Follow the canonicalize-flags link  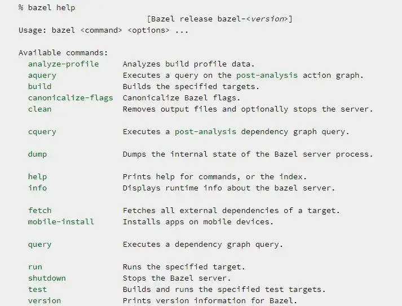[x=70, y=97]
